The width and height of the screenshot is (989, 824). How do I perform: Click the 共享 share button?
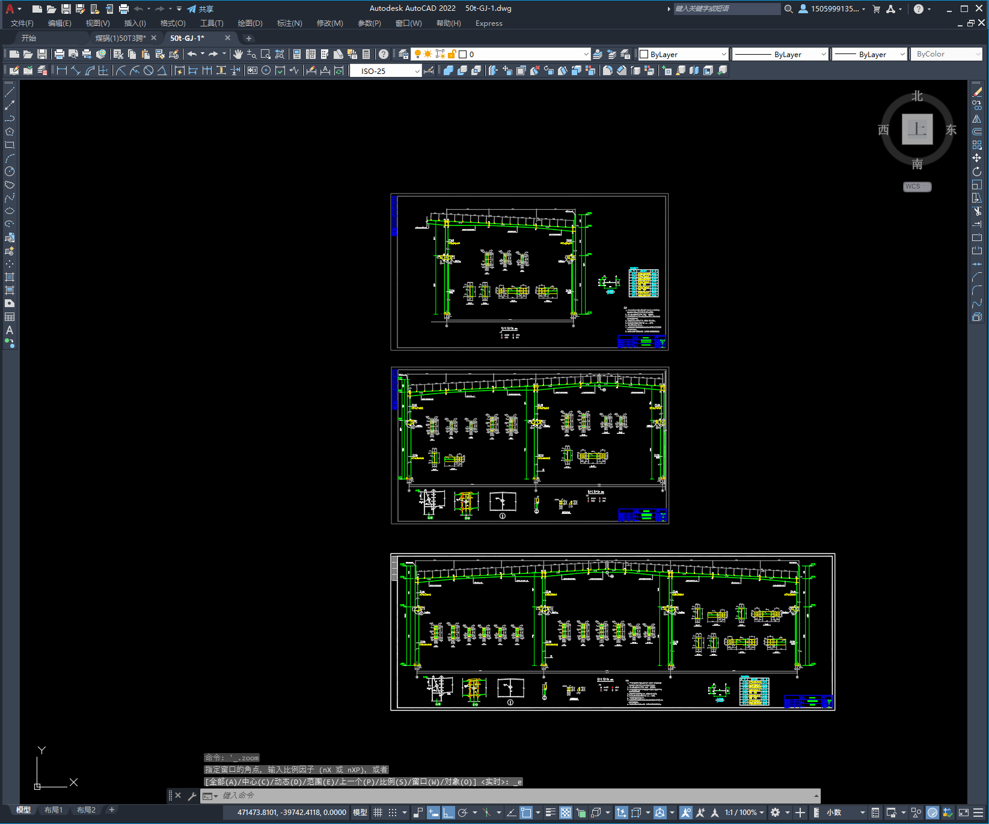tap(200, 9)
